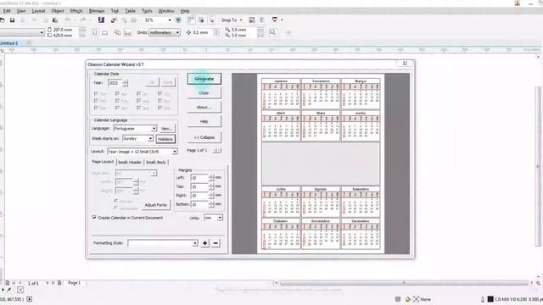Screen dimensions: 543x305
Task: Toggle the Show Rulers toolbar icon
Action: click(x=191, y=20)
